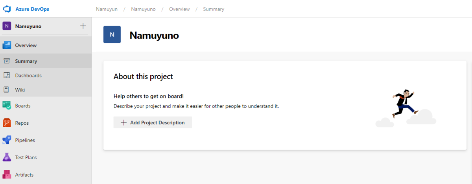Image resolution: width=472 pixels, height=184 pixels.
Task: Click the Artifacts hub icon
Action: 7,175
